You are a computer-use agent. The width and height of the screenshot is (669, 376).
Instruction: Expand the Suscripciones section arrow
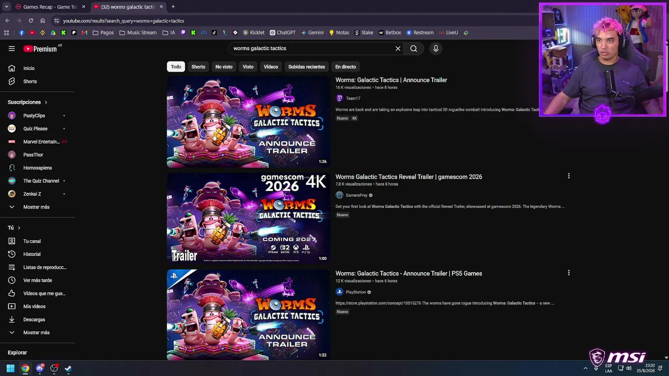[45, 102]
